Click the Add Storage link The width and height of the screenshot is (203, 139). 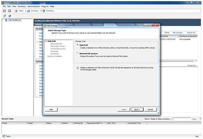178,33
